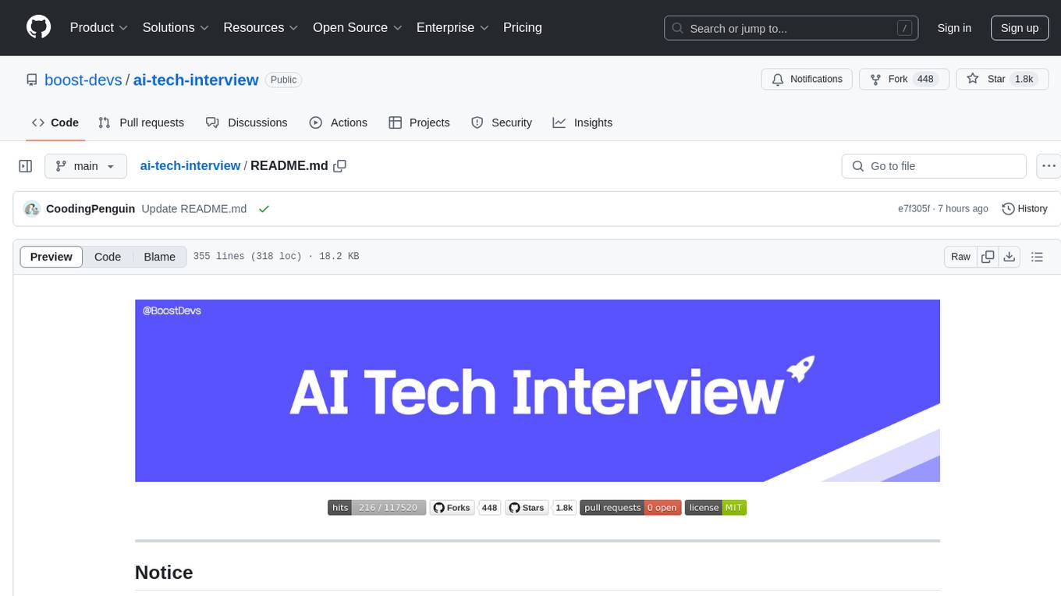Open the Raw file view
This screenshot has height=596, width=1061.
(x=960, y=257)
